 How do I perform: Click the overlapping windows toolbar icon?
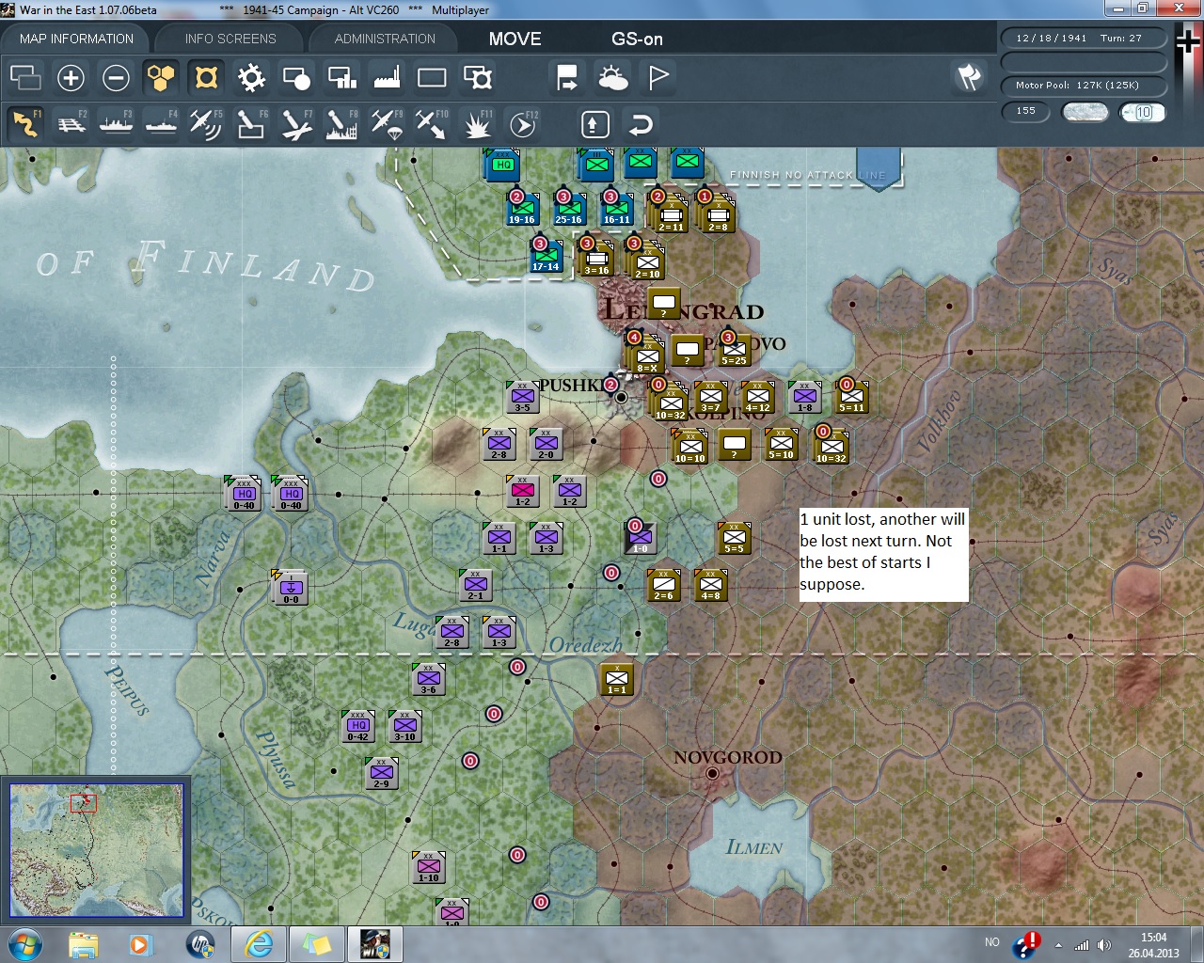(x=25, y=77)
